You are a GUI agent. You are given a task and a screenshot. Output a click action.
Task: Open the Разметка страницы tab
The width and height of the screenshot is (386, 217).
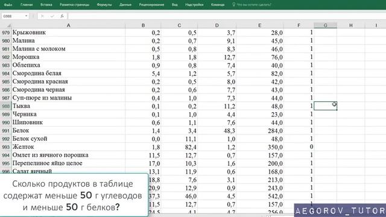pos(74,5)
